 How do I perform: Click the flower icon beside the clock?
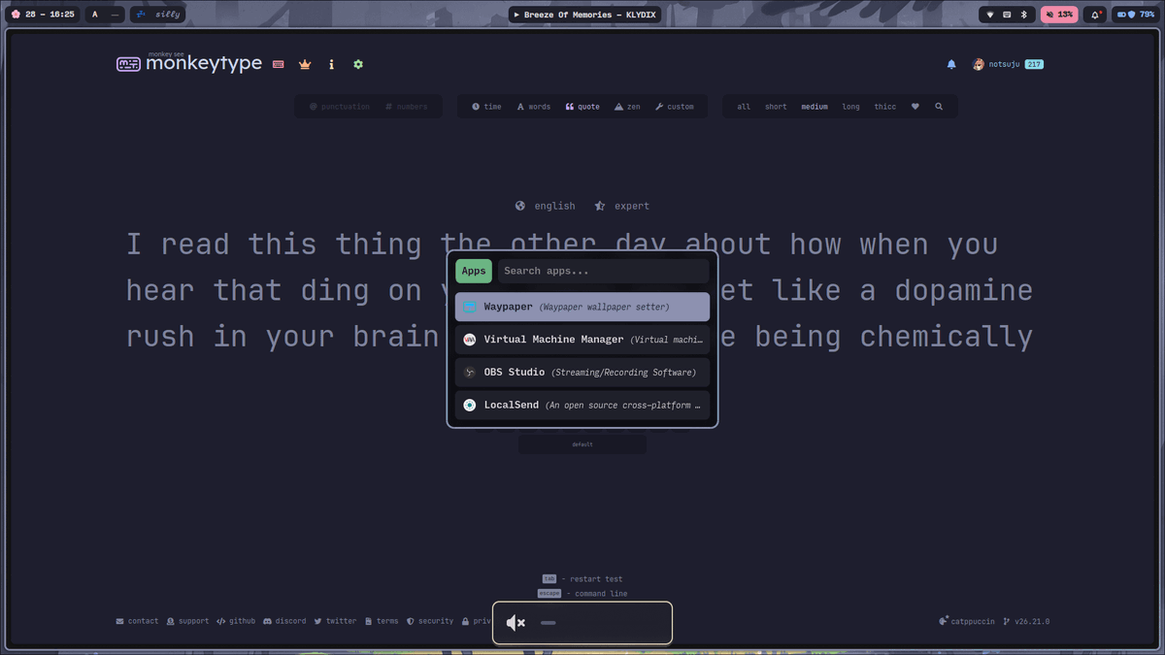coord(16,15)
